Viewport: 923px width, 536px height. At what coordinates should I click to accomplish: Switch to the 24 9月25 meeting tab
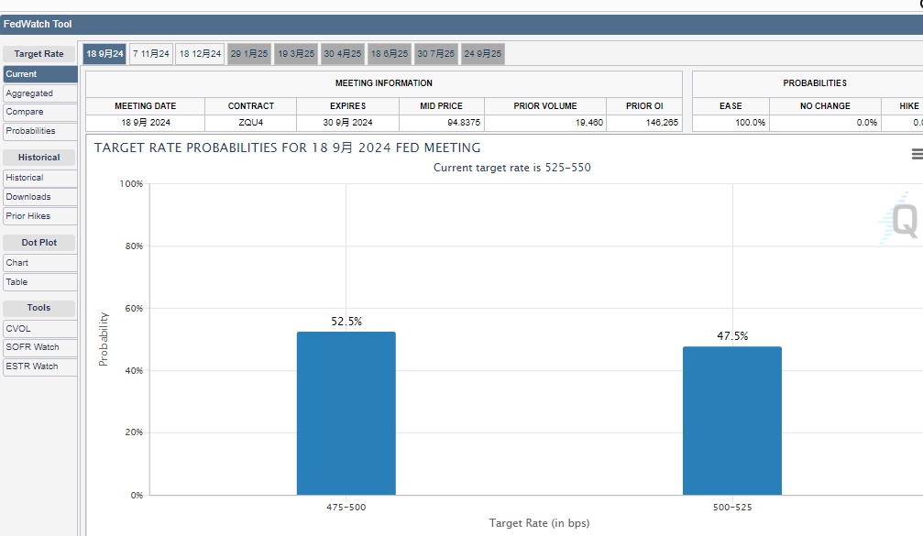[483, 54]
